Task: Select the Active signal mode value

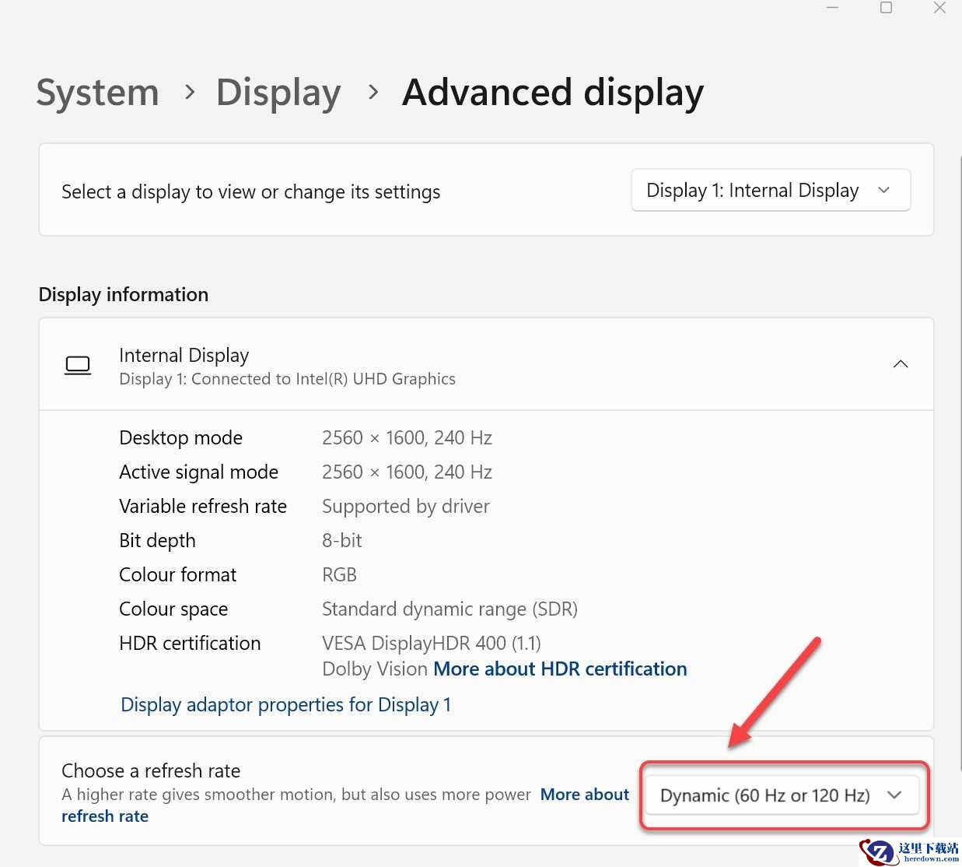Action: coord(407,472)
